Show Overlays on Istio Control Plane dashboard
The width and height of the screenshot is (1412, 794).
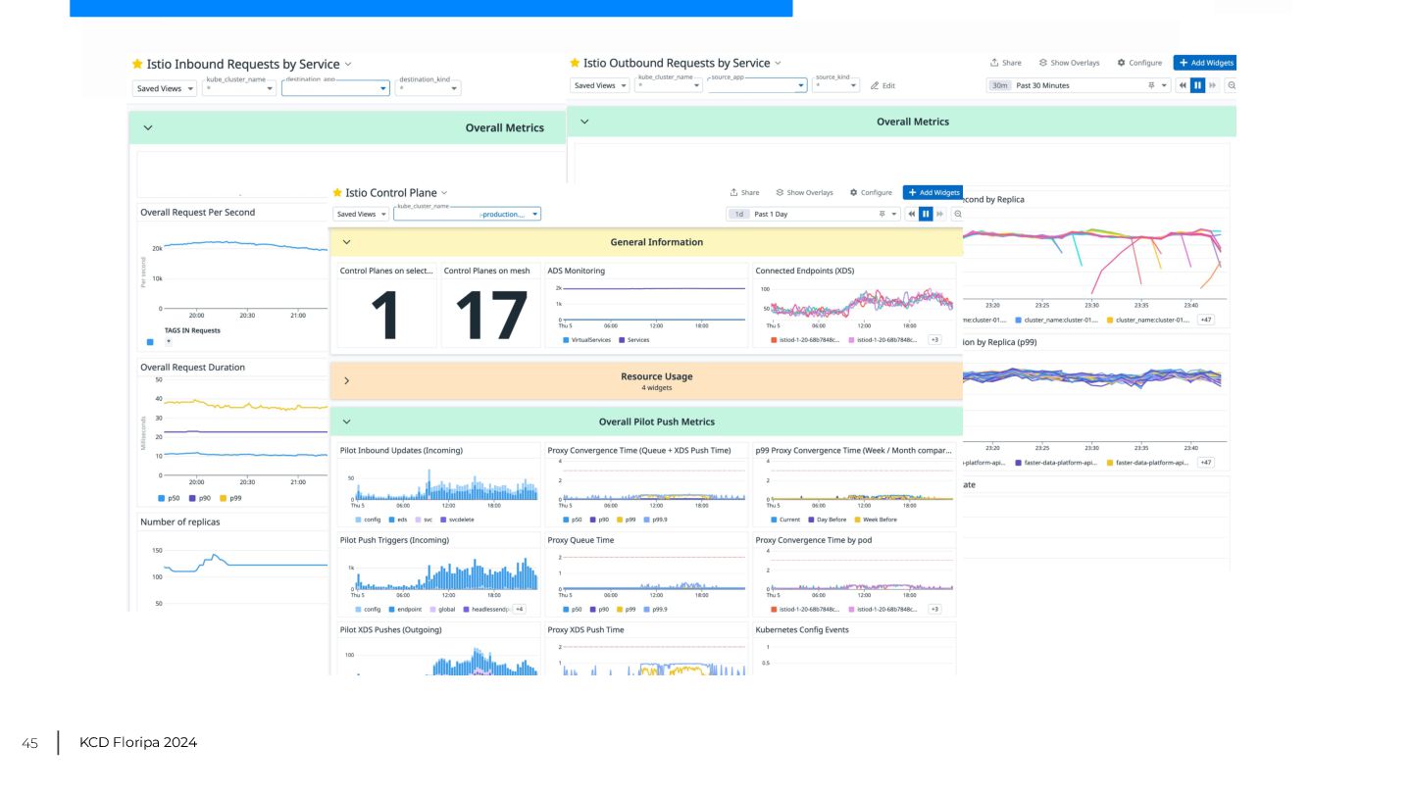point(804,192)
